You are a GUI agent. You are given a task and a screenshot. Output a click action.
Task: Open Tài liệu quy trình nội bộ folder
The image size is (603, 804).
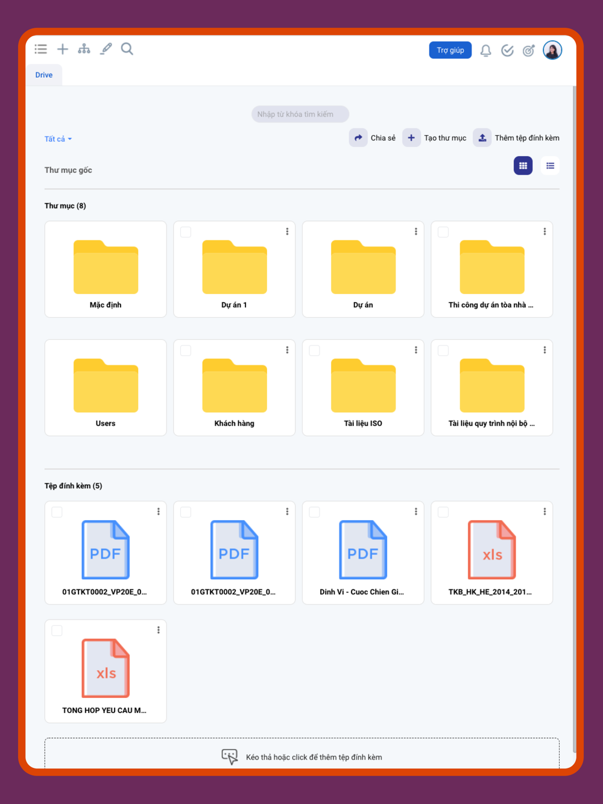(x=492, y=388)
